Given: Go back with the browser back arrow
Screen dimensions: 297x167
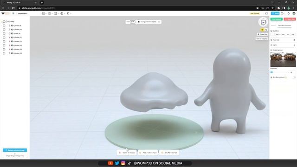Looking at the screenshot, I should tap(3, 8).
